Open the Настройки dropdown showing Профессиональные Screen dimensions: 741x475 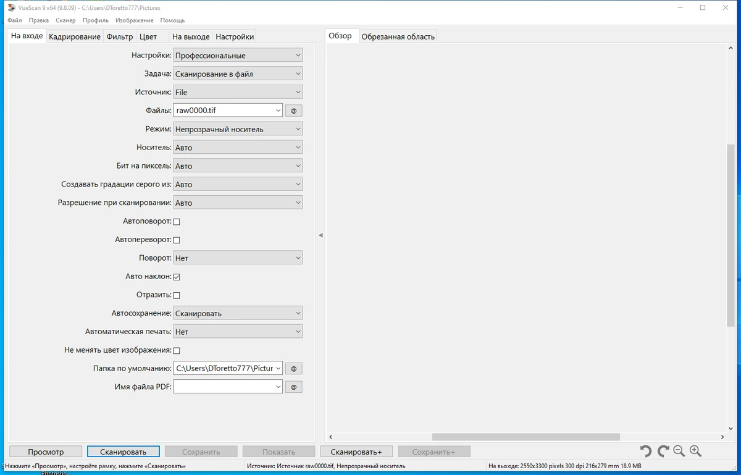(x=238, y=55)
